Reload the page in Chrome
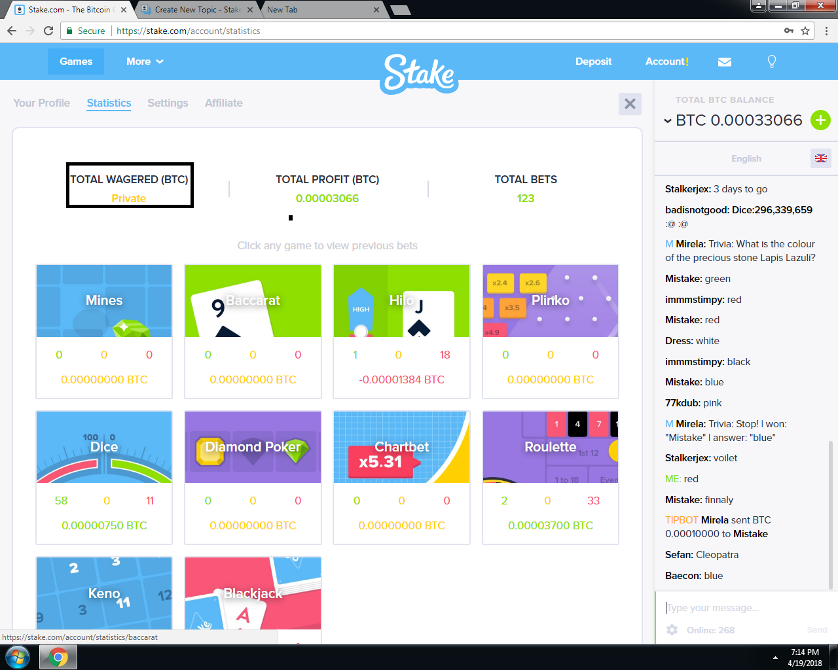 click(48, 31)
